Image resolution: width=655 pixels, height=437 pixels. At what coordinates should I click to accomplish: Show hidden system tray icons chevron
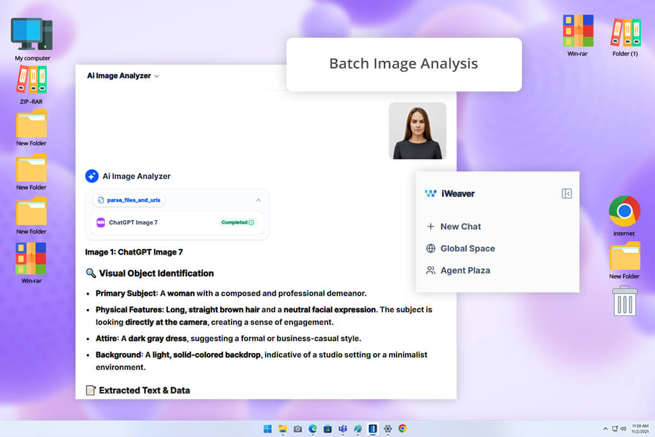(605, 429)
